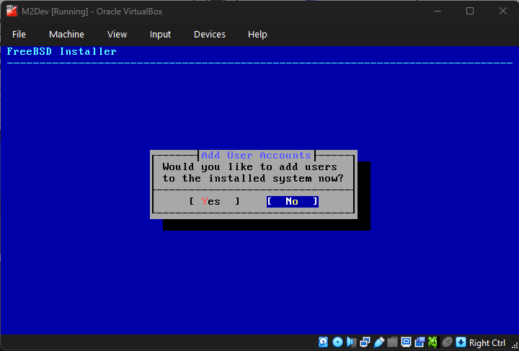This screenshot has height=351, width=519.
Task: Open the network adapter status icon
Action: [x=365, y=342]
